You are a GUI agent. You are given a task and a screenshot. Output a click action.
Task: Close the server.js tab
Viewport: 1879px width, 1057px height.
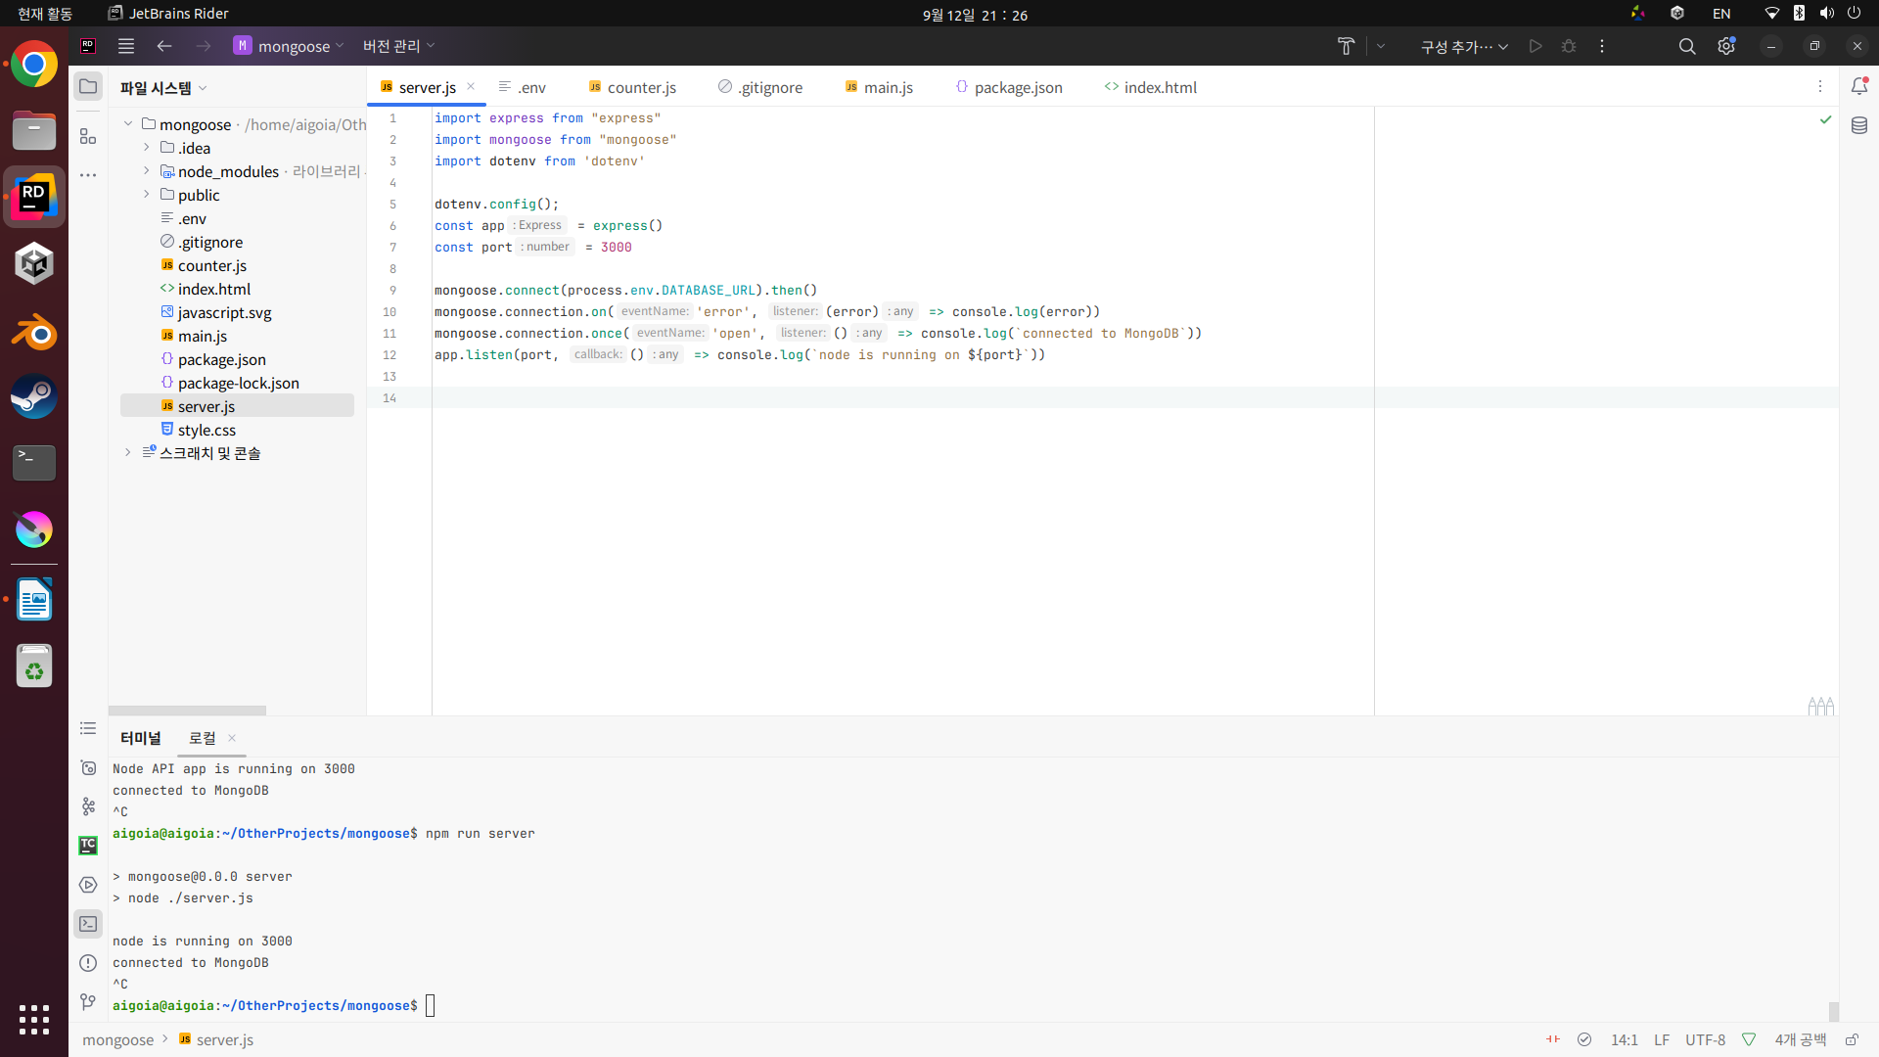point(471,86)
